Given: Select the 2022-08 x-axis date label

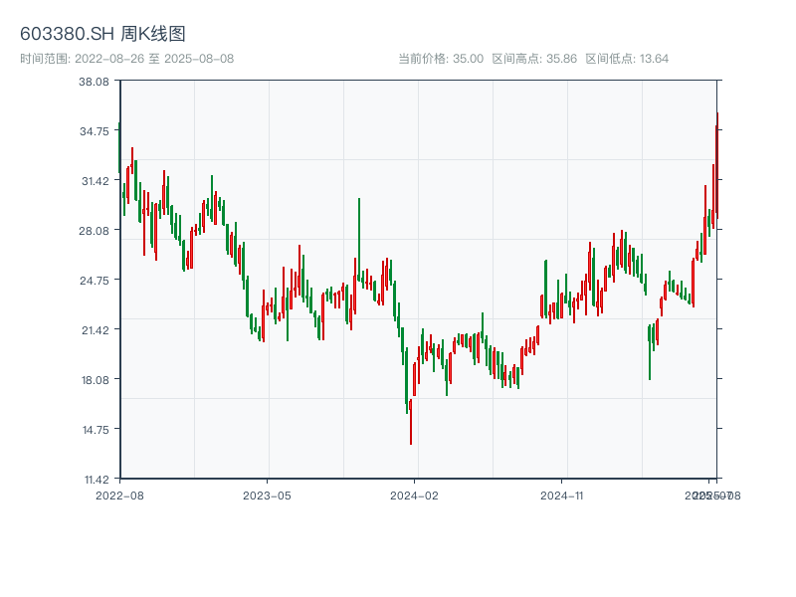Looking at the screenshot, I should point(119,495).
